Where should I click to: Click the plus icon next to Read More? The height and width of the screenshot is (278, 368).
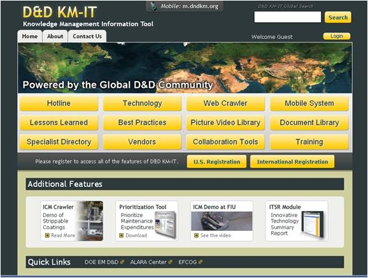47,235
